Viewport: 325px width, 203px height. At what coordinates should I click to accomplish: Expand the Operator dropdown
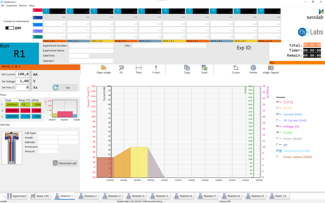[x=112, y=61]
